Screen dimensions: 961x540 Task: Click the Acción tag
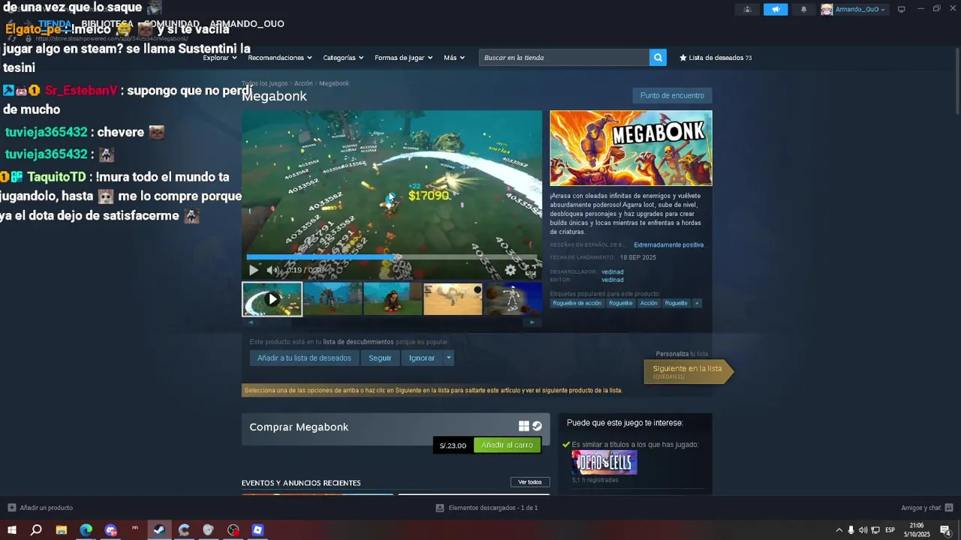click(649, 303)
